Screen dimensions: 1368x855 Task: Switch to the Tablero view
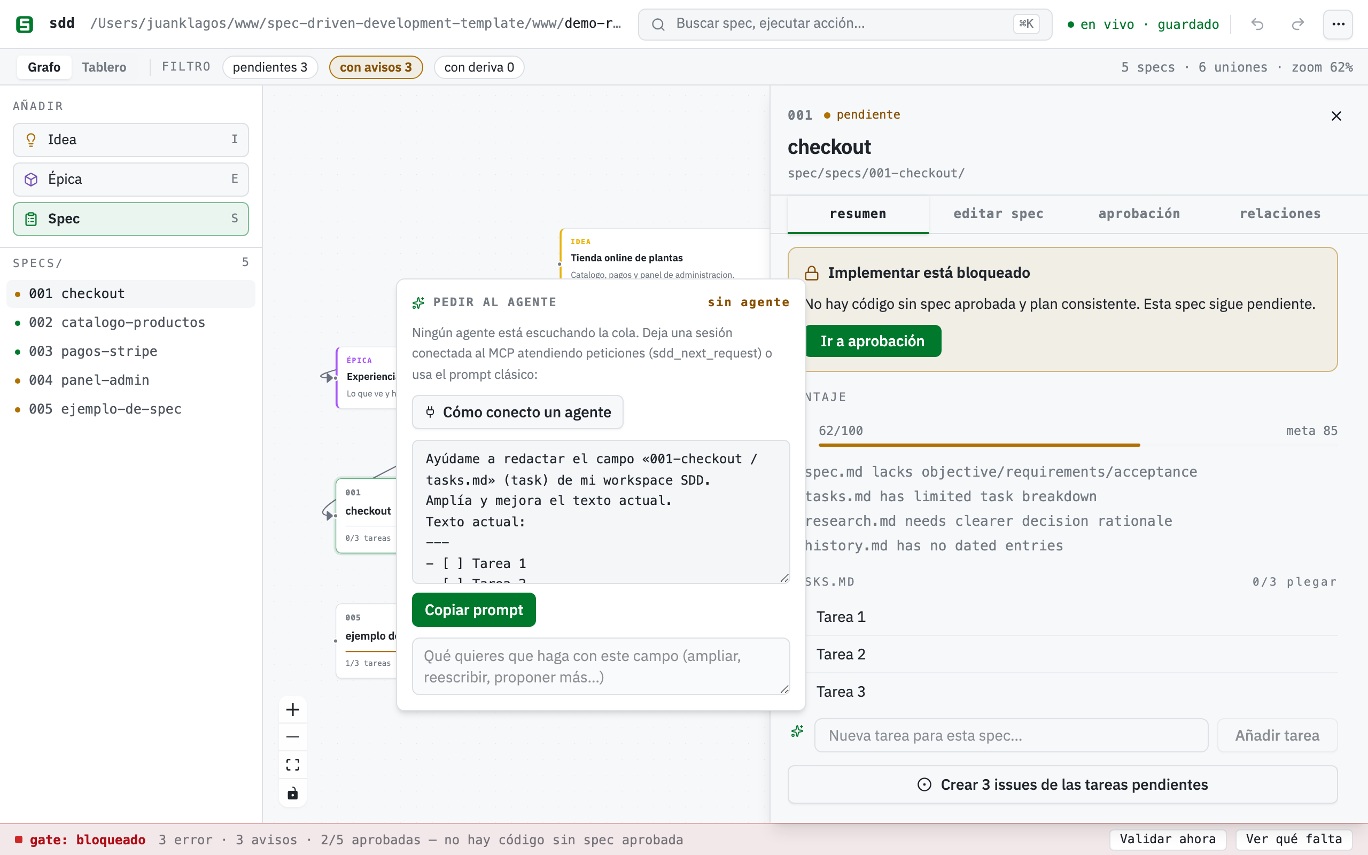click(104, 67)
